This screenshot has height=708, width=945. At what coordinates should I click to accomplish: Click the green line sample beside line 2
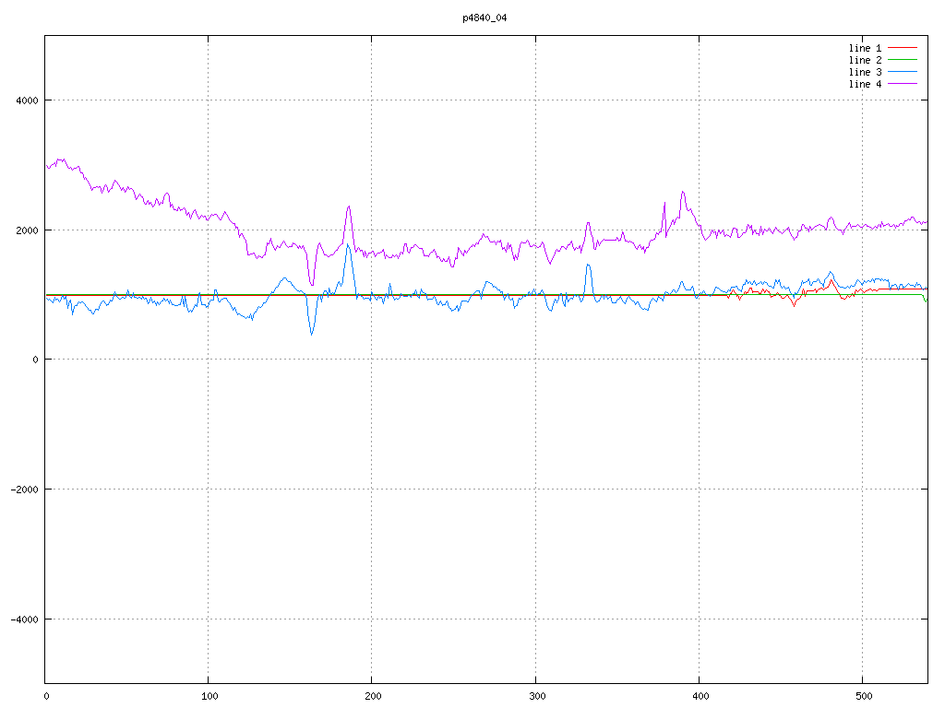coord(903,59)
